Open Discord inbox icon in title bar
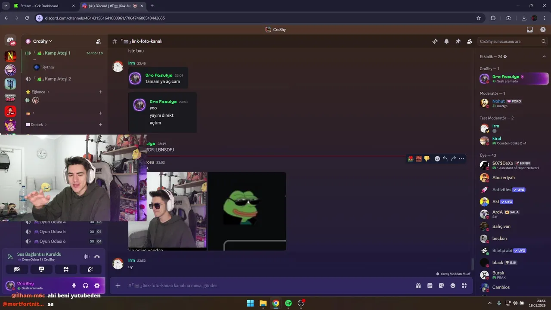The image size is (551, 310). (530, 30)
